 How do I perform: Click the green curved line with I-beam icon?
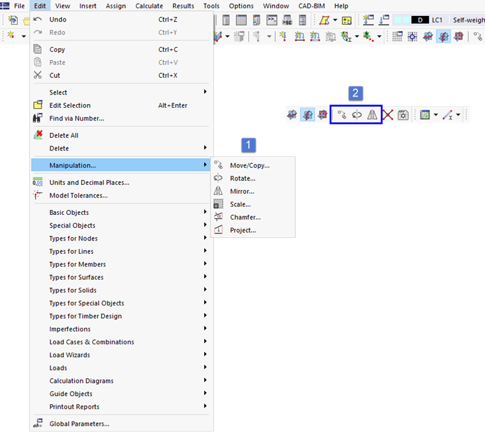346,36
